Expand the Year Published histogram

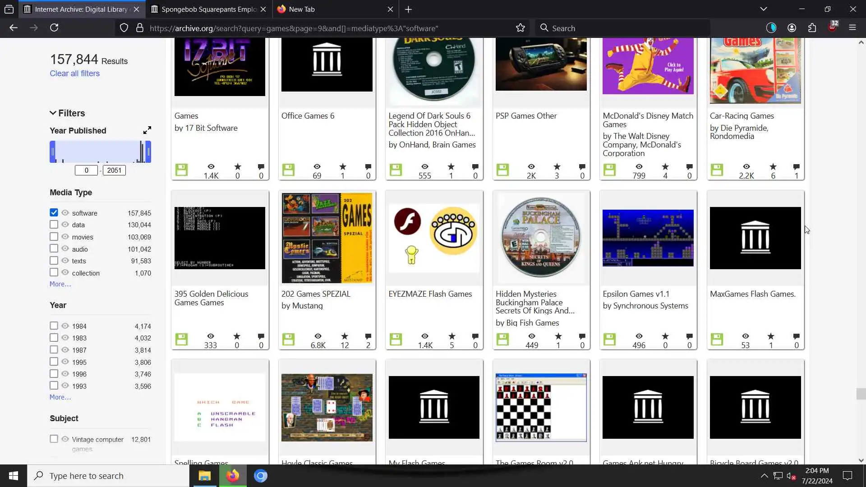[147, 130]
